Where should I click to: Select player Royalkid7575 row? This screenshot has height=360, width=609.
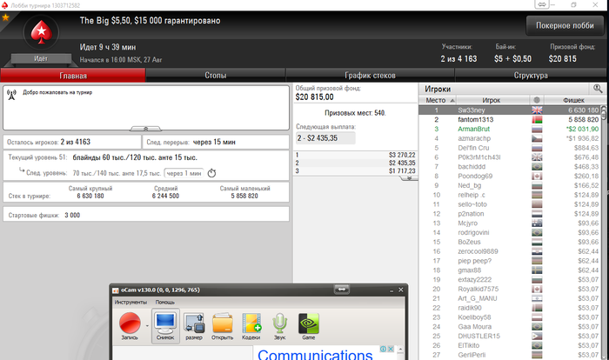click(510, 289)
